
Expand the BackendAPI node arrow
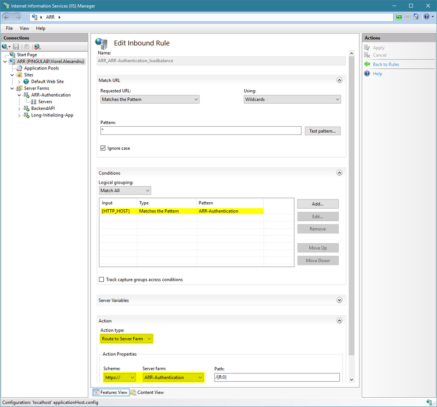click(19, 108)
